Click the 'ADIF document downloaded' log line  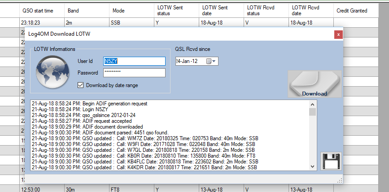[87, 127]
